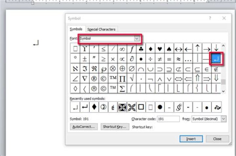Open the AutoCorrect... options
The image size is (236, 156).
coord(84,127)
